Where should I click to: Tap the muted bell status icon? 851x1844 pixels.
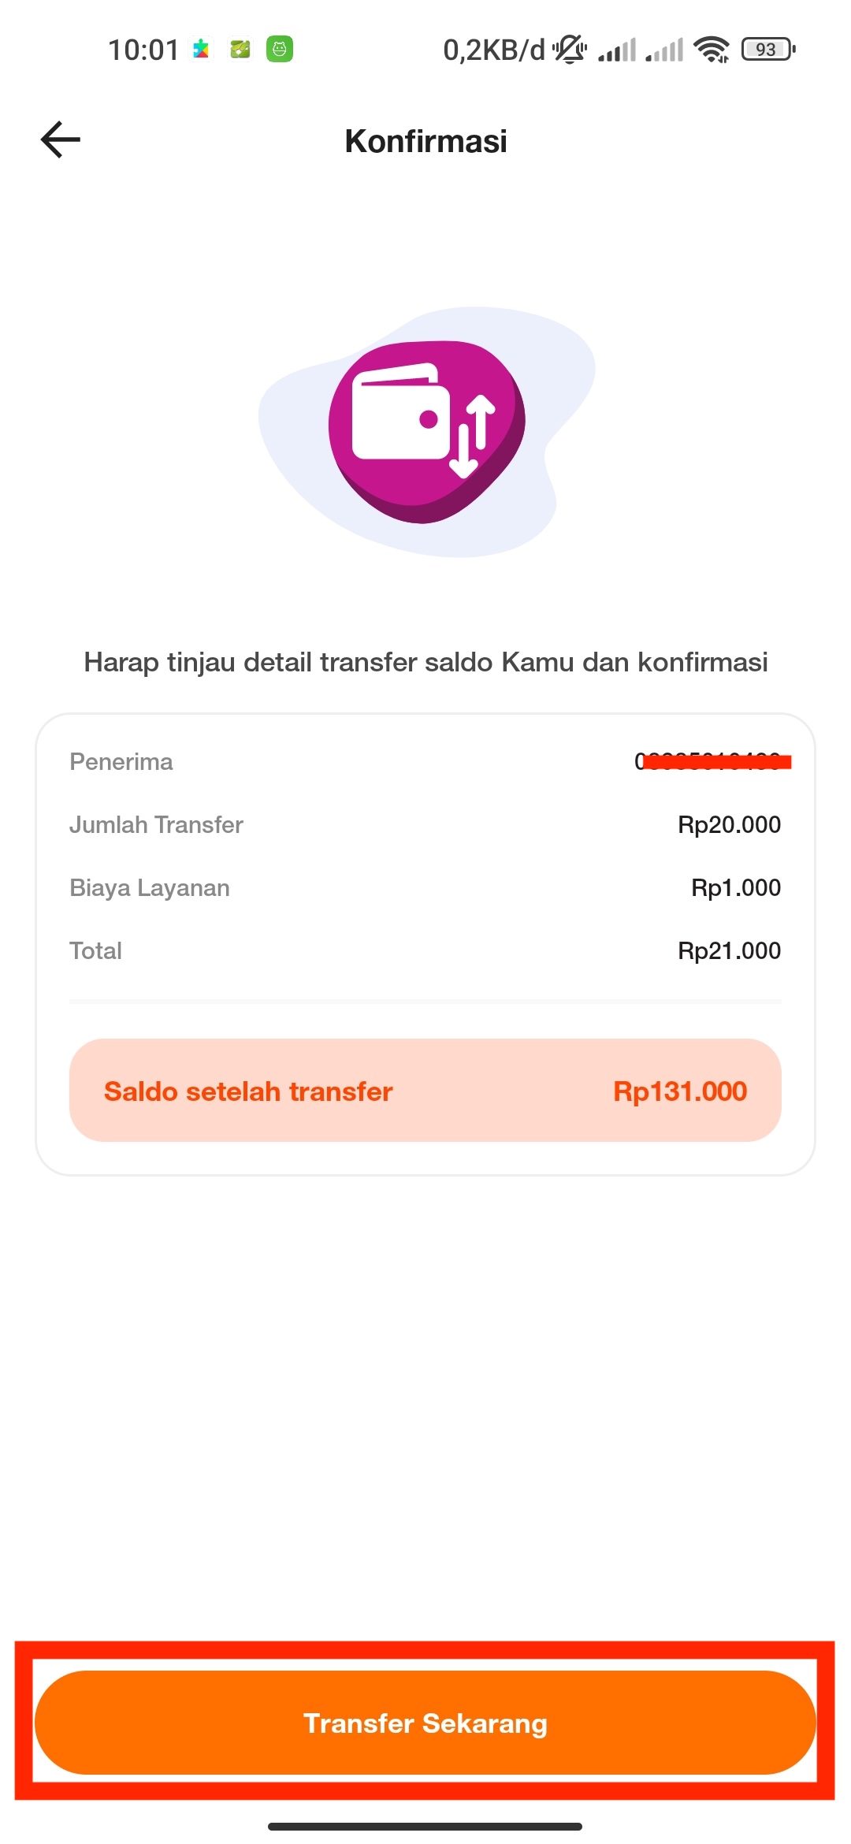click(570, 49)
